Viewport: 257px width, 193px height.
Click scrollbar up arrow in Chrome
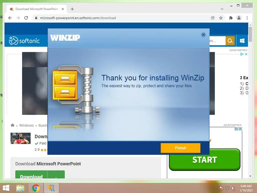[x=250, y=25]
